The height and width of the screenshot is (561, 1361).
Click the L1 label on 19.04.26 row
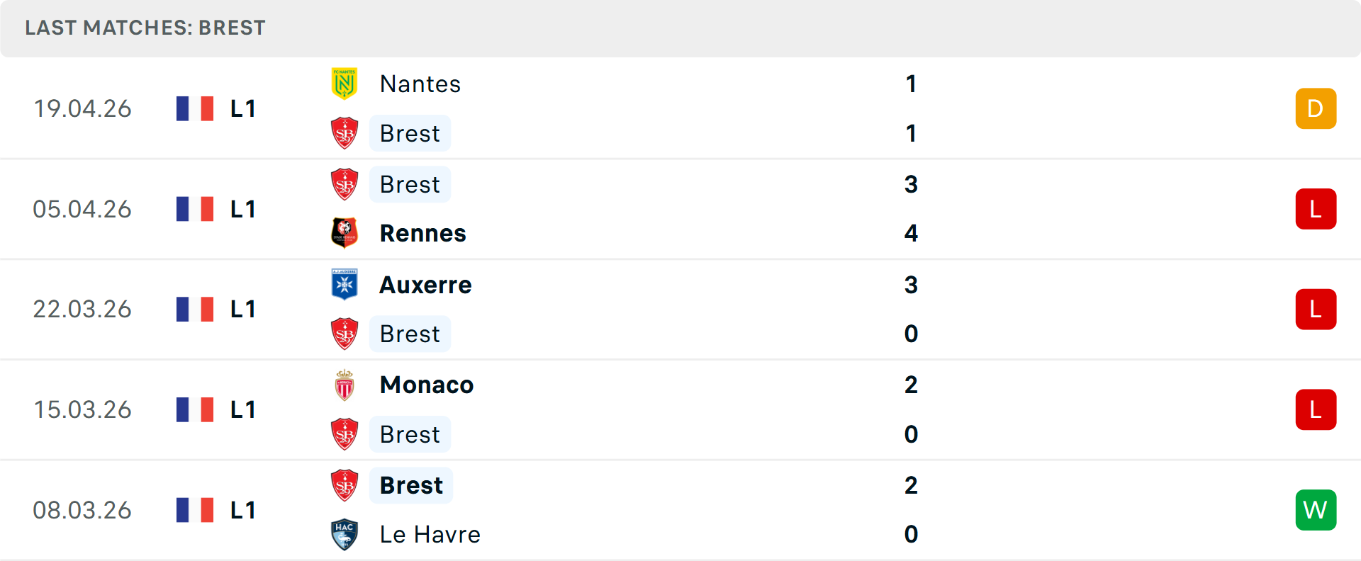[243, 108]
